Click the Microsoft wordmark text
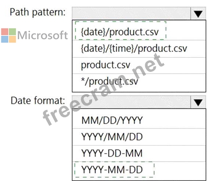This screenshot has width=207, height=181. click(x=43, y=35)
